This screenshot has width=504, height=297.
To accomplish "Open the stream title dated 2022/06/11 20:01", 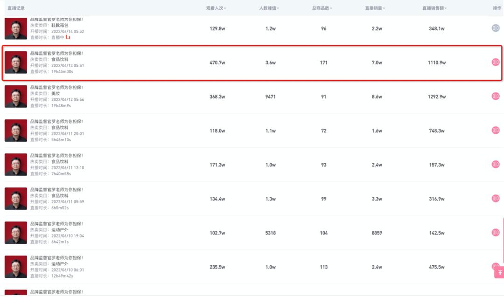I will [56, 121].
